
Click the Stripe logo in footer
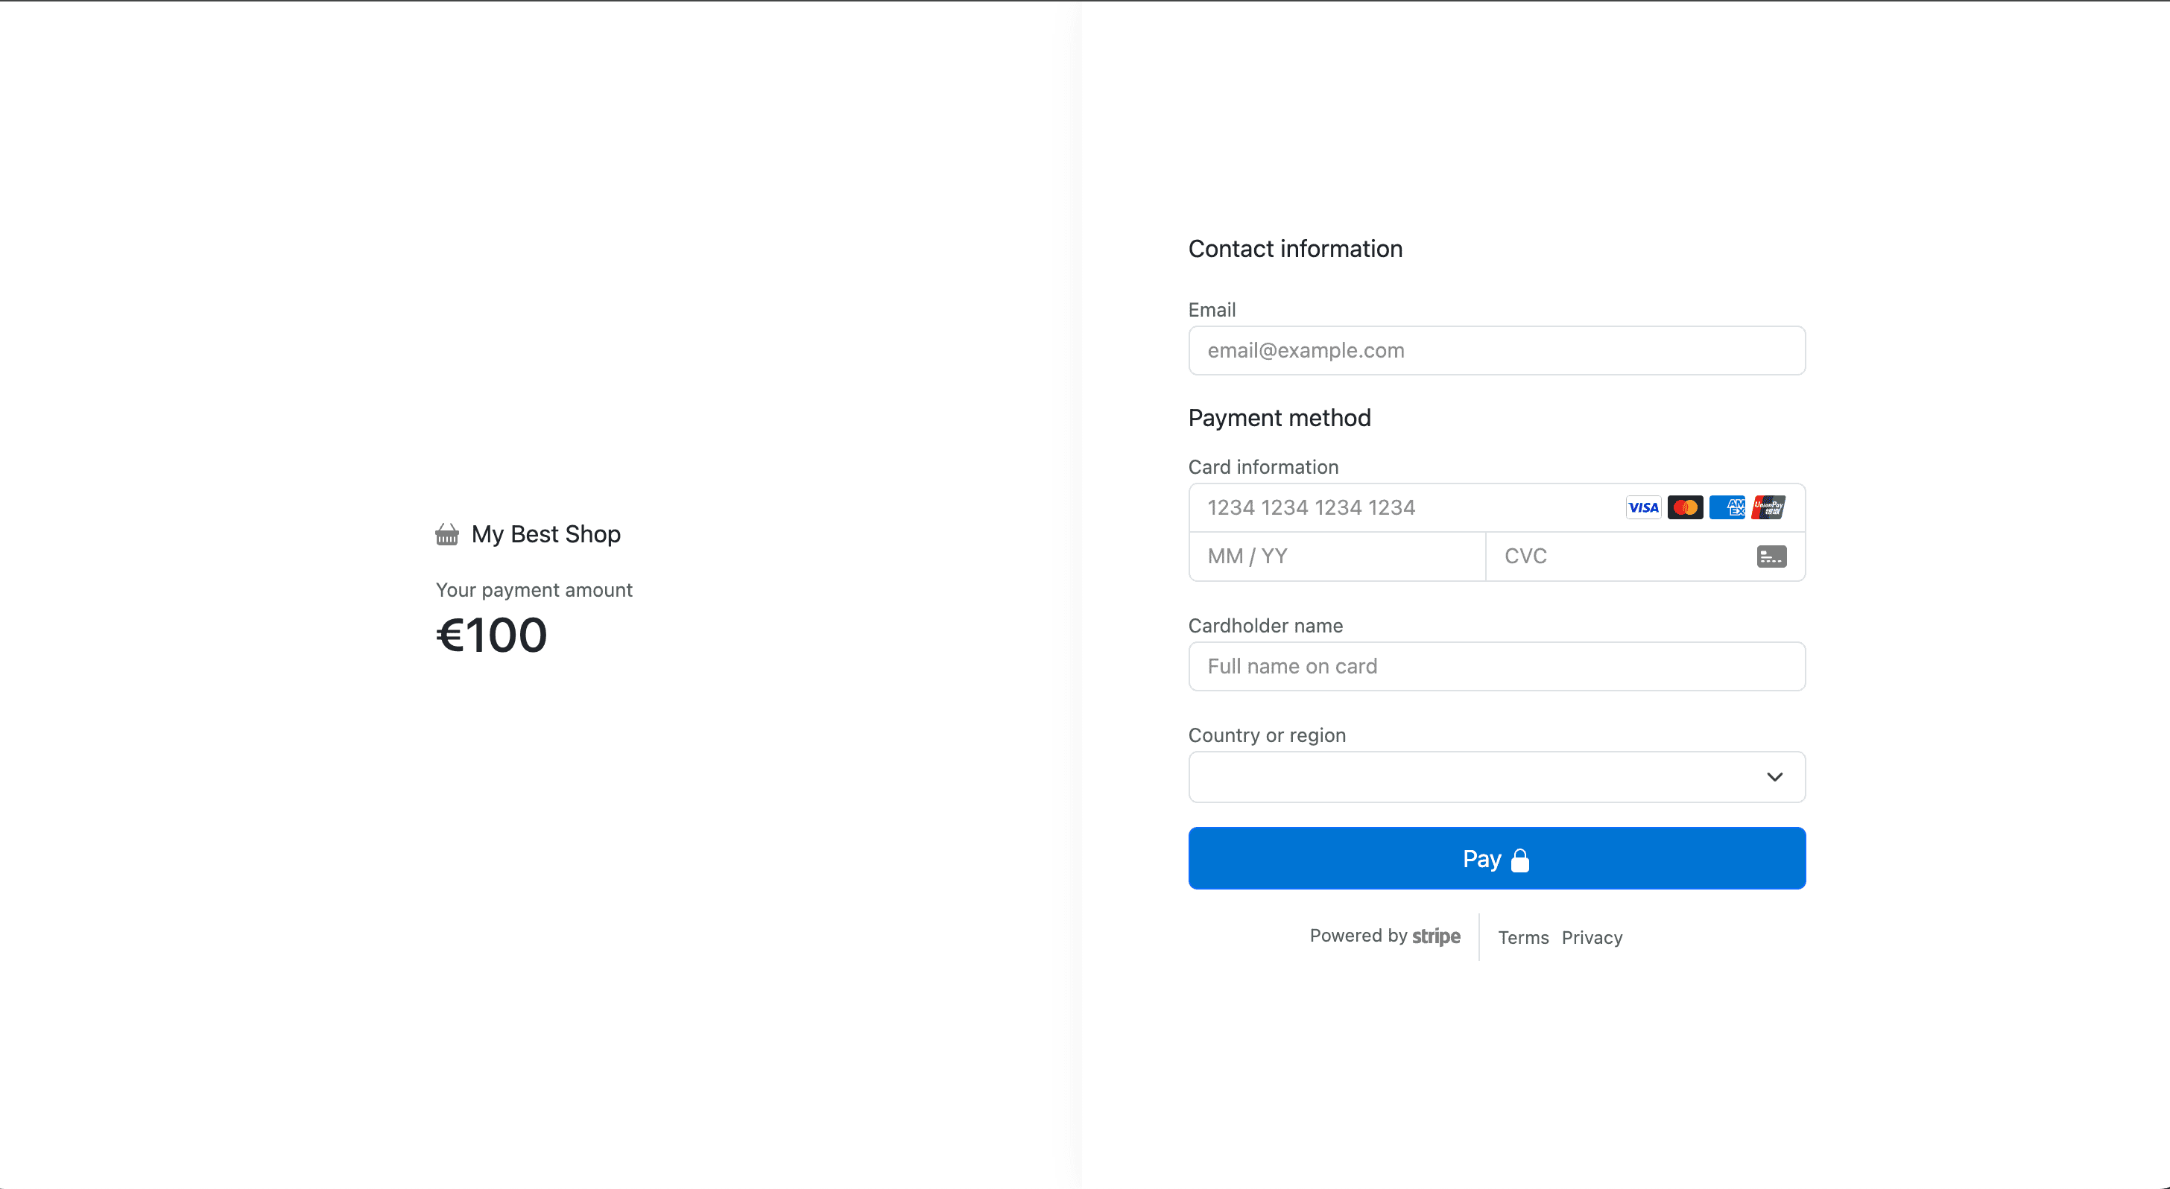pyautogui.click(x=1436, y=936)
